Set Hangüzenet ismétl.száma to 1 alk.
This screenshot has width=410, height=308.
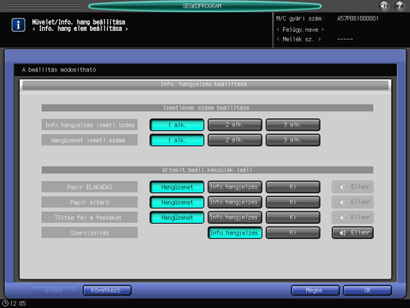coord(177,141)
